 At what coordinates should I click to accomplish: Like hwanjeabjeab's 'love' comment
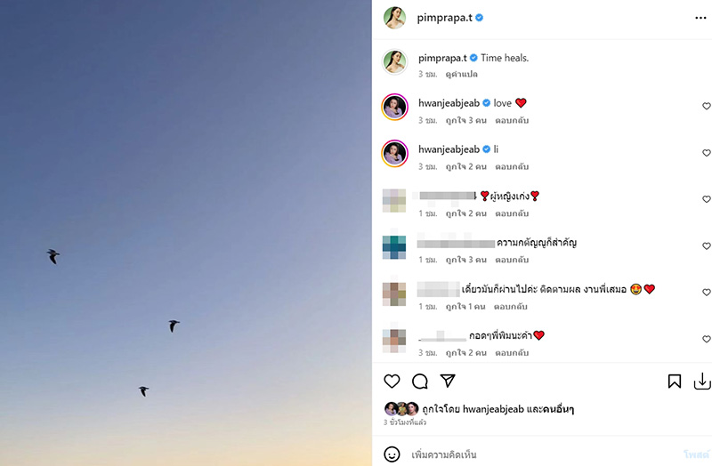[707, 107]
